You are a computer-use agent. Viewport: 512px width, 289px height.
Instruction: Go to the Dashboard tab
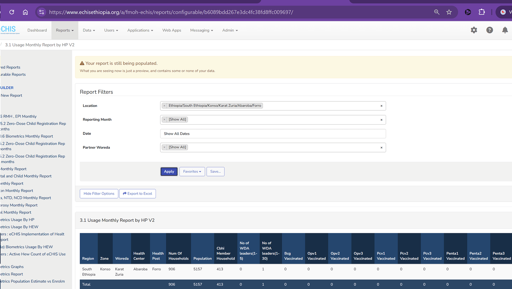pyautogui.click(x=37, y=30)
